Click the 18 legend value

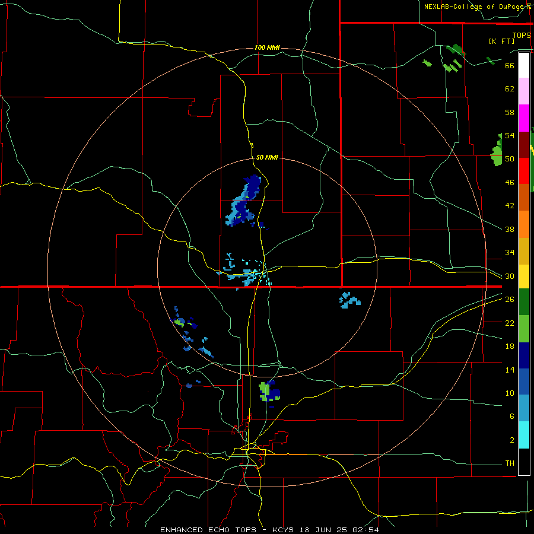click(x=510, y=347)
